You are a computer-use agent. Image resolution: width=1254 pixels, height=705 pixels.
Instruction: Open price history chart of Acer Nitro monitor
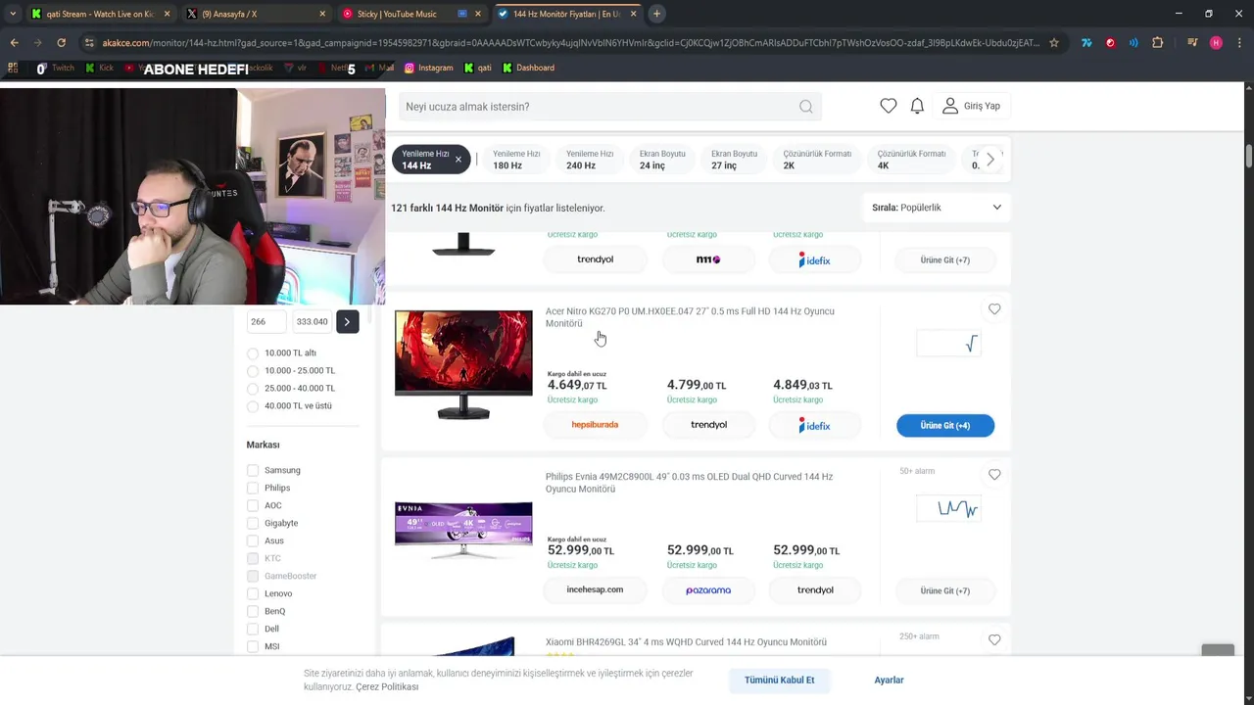tap(946, 344)
